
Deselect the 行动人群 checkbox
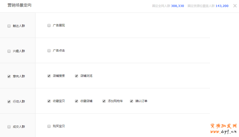pos(9,102)
